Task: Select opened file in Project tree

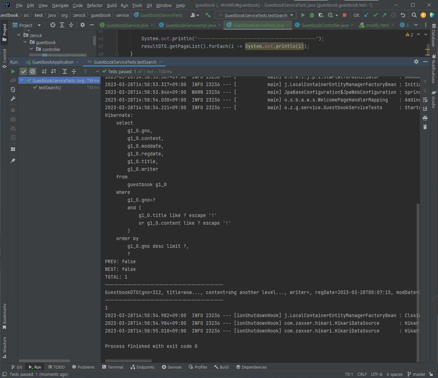Action: tap(53, 25)
